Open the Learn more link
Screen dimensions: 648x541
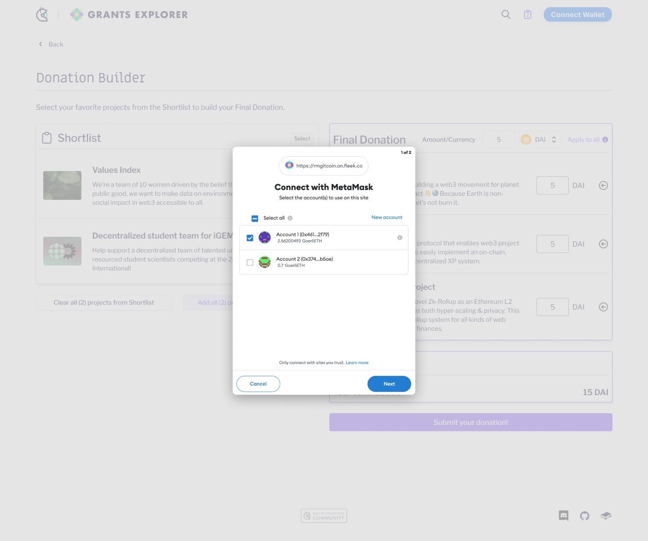pyautogui.click(x=357, y=363)
